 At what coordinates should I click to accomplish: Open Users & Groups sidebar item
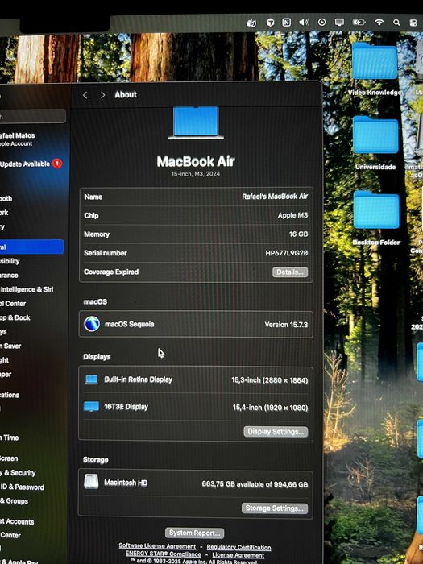pyautogui.click(x=14, y=500)
